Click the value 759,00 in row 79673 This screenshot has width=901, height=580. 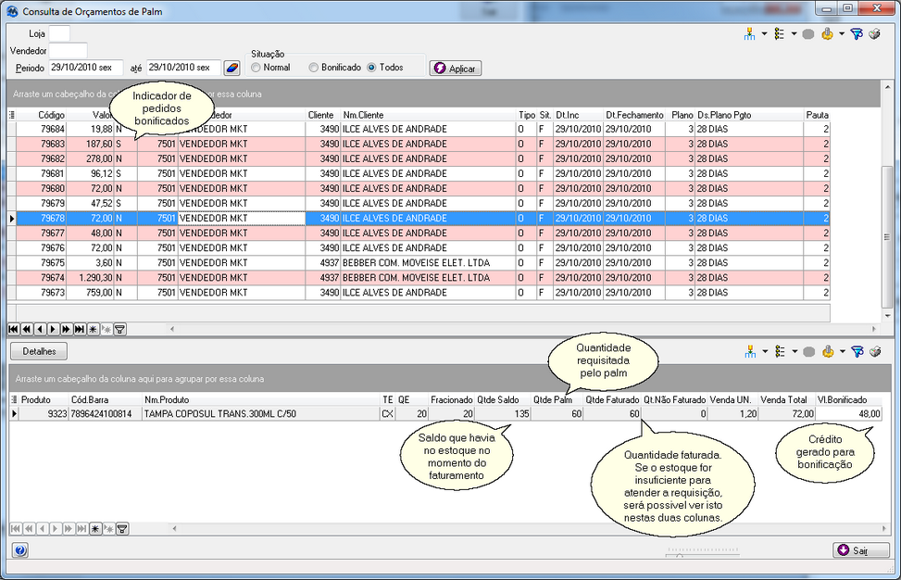pyautogui.click(x=99, y=293)
